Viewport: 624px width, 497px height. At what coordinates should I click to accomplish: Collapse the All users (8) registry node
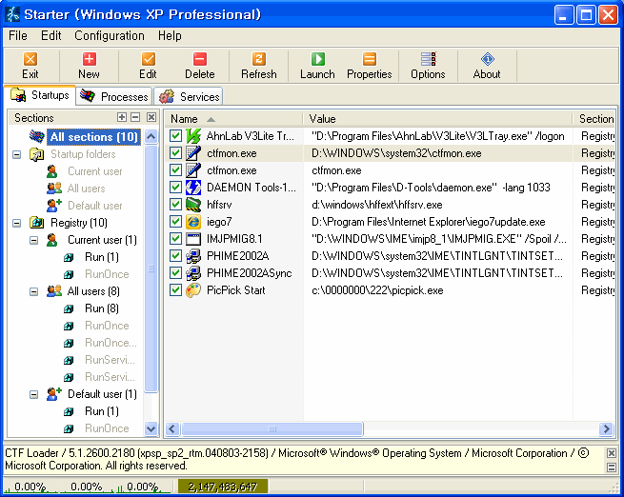click(34, 291)
